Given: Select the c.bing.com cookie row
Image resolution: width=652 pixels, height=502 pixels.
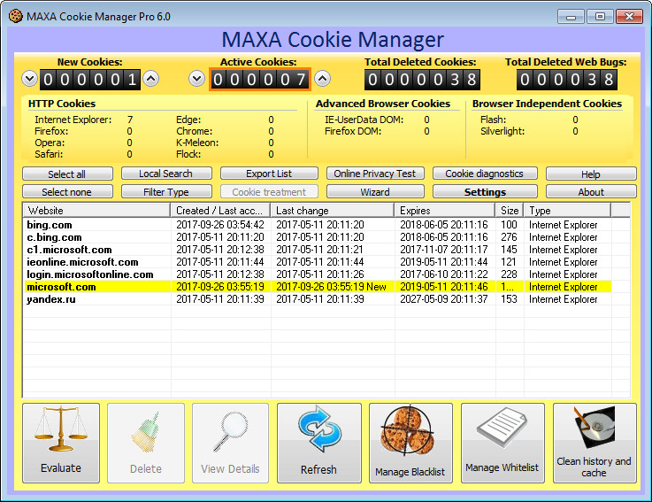Looking at the screenshot, I should coord(318,237).
